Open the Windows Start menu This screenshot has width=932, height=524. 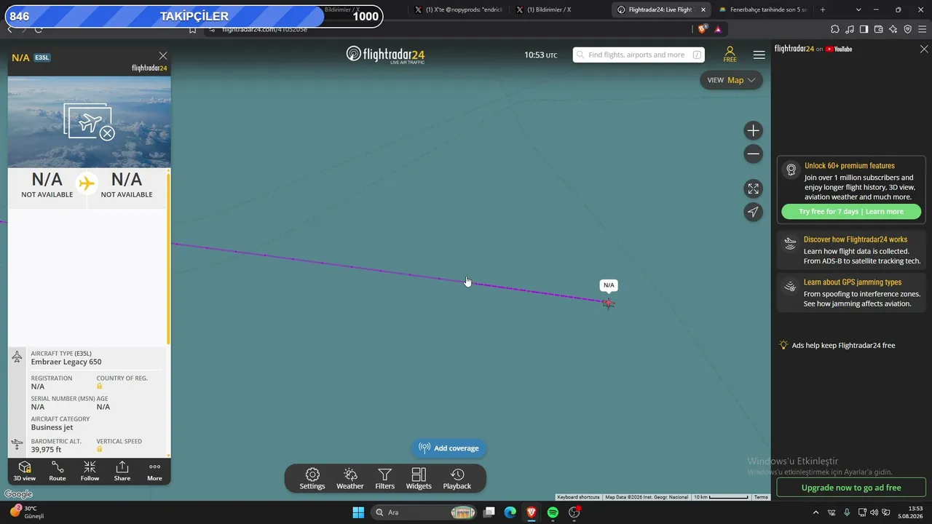pyautogui.click(x=358, y=512)
